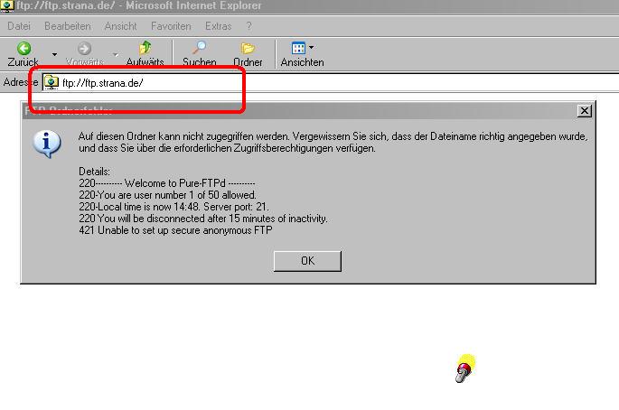
Task: Click the 'Welcome to Pure-FTPd' line
Action: coord(167,183)
